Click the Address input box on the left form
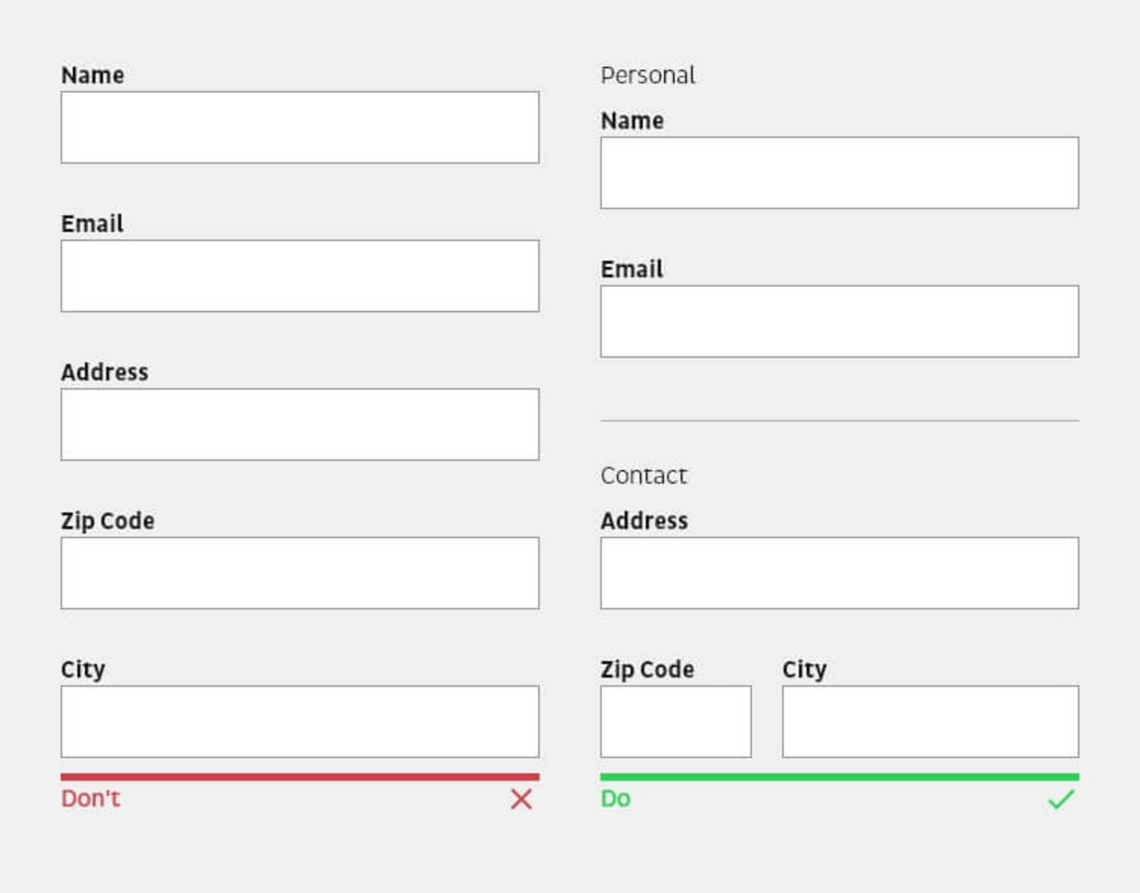The width and height of the screenshot is (1140, 893). 300,424
